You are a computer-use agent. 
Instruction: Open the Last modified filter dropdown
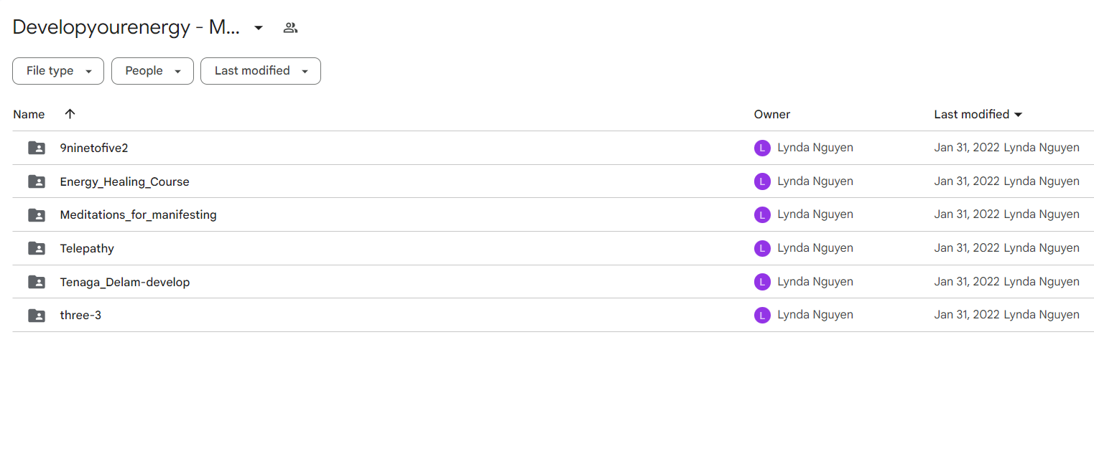pyautogui.click(x=260, y=71)
